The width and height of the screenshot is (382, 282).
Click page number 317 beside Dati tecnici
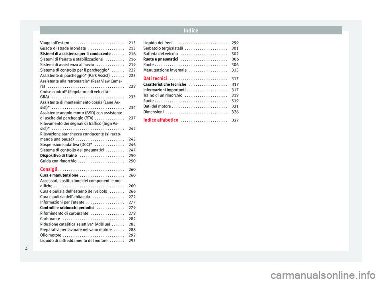[235, 78]
